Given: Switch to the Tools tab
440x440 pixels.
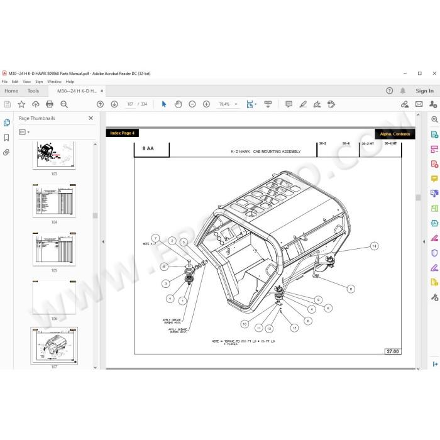Looking at the screenshot, I should [x=33, y=91].
